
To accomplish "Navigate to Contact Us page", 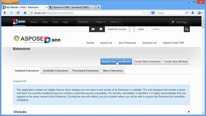I will point(149,43).
